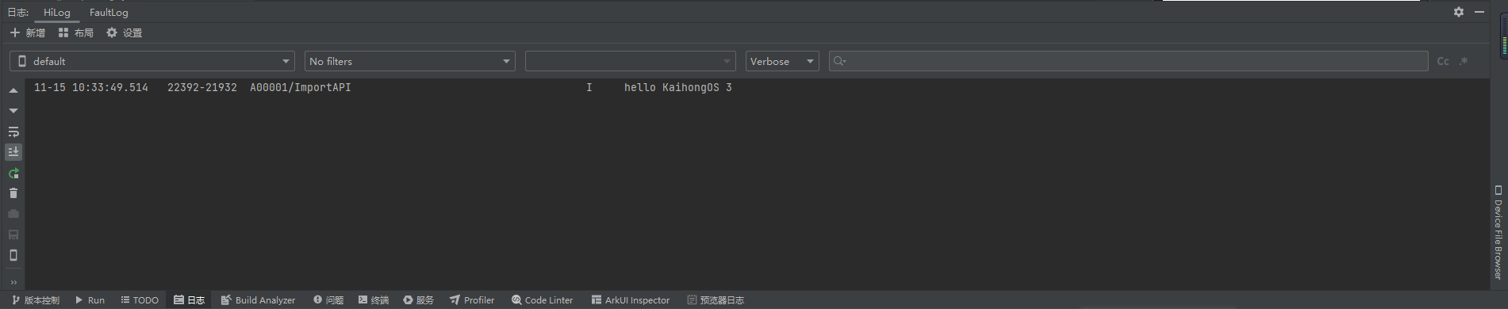
Task: Open the FaultLog tab
Action: click(109, 13)
